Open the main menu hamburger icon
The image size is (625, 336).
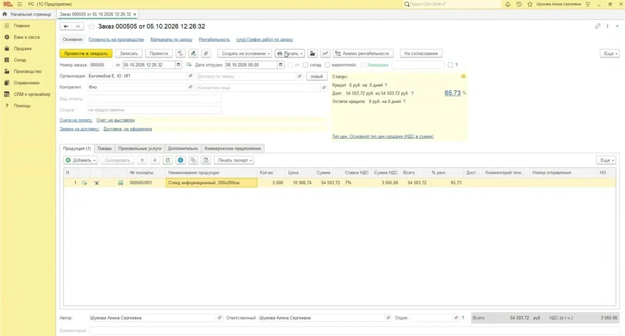point(20,4)
